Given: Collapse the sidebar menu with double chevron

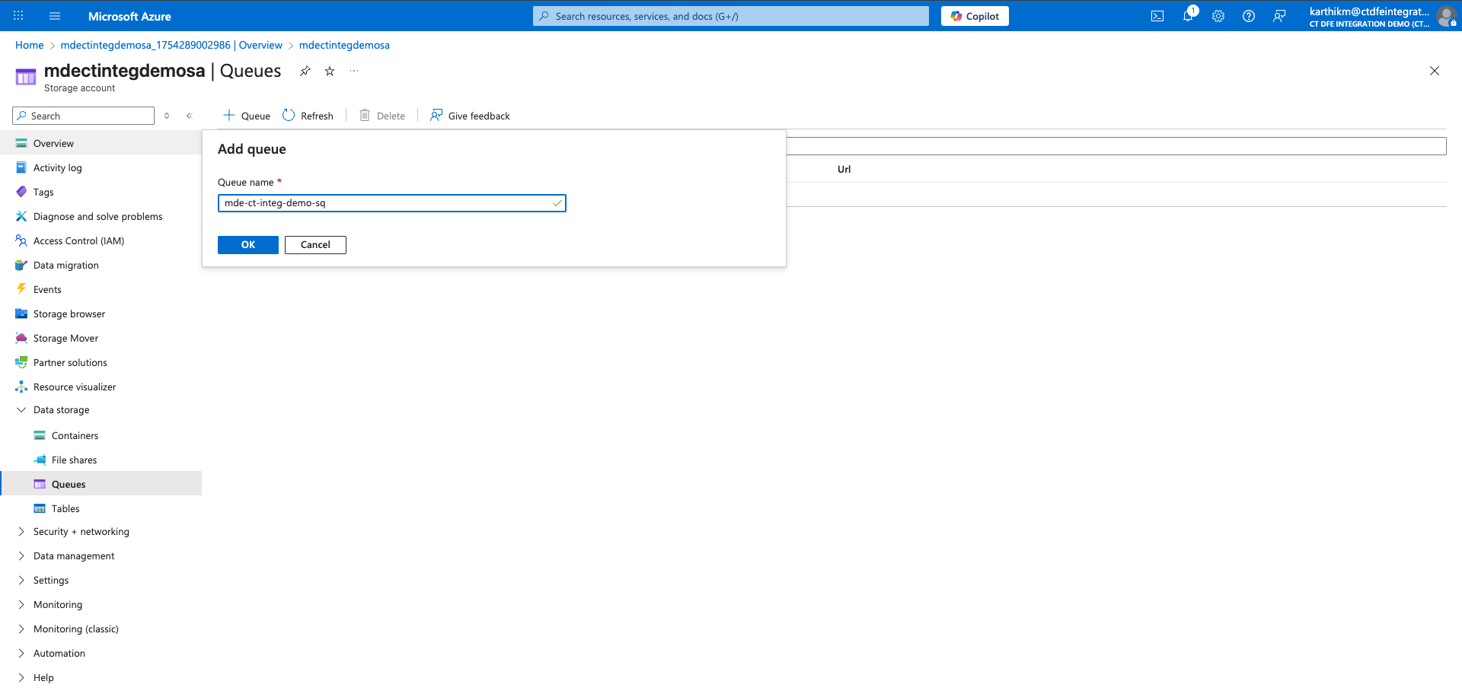Looking at the screenshot, I should pyautogui.click(x=190, y=116).
